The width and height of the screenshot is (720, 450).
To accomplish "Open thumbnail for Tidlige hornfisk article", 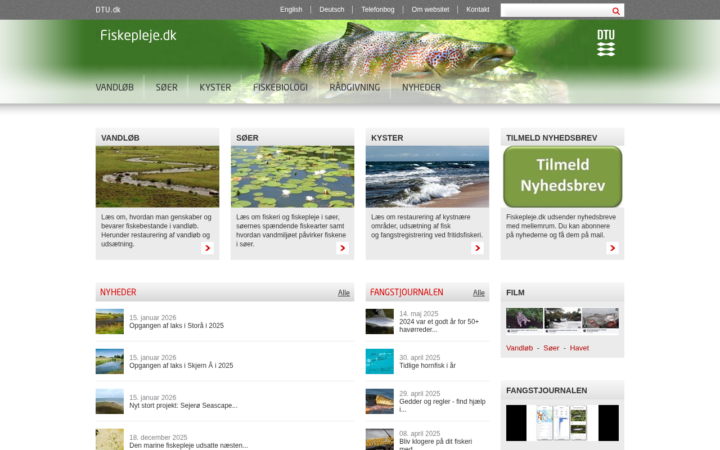I will pos(380,362).
